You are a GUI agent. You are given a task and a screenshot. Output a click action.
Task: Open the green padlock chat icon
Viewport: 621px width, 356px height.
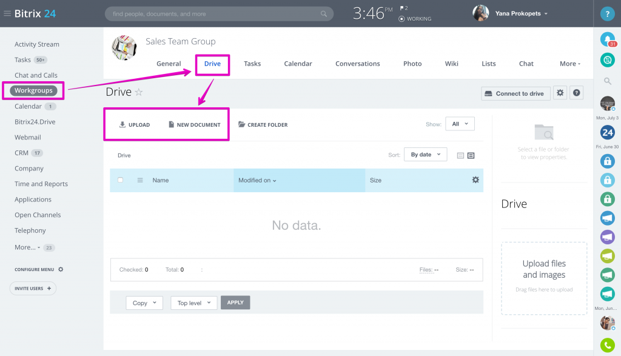[607, 199]
